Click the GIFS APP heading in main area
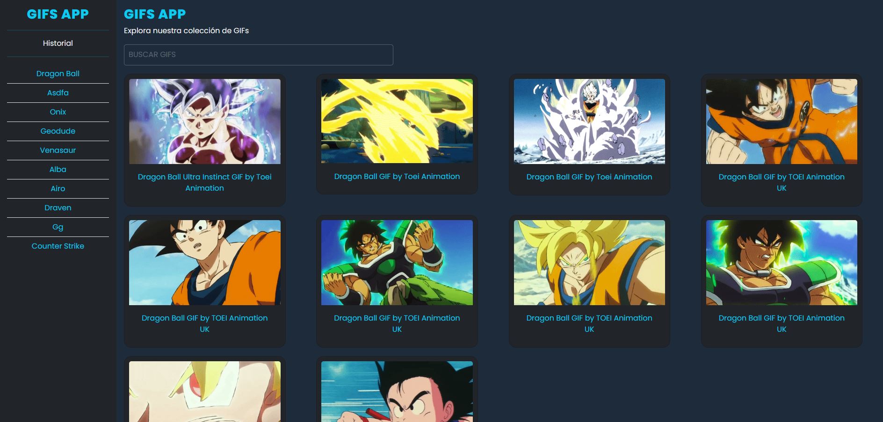The image size is (883, 422). 155,14
